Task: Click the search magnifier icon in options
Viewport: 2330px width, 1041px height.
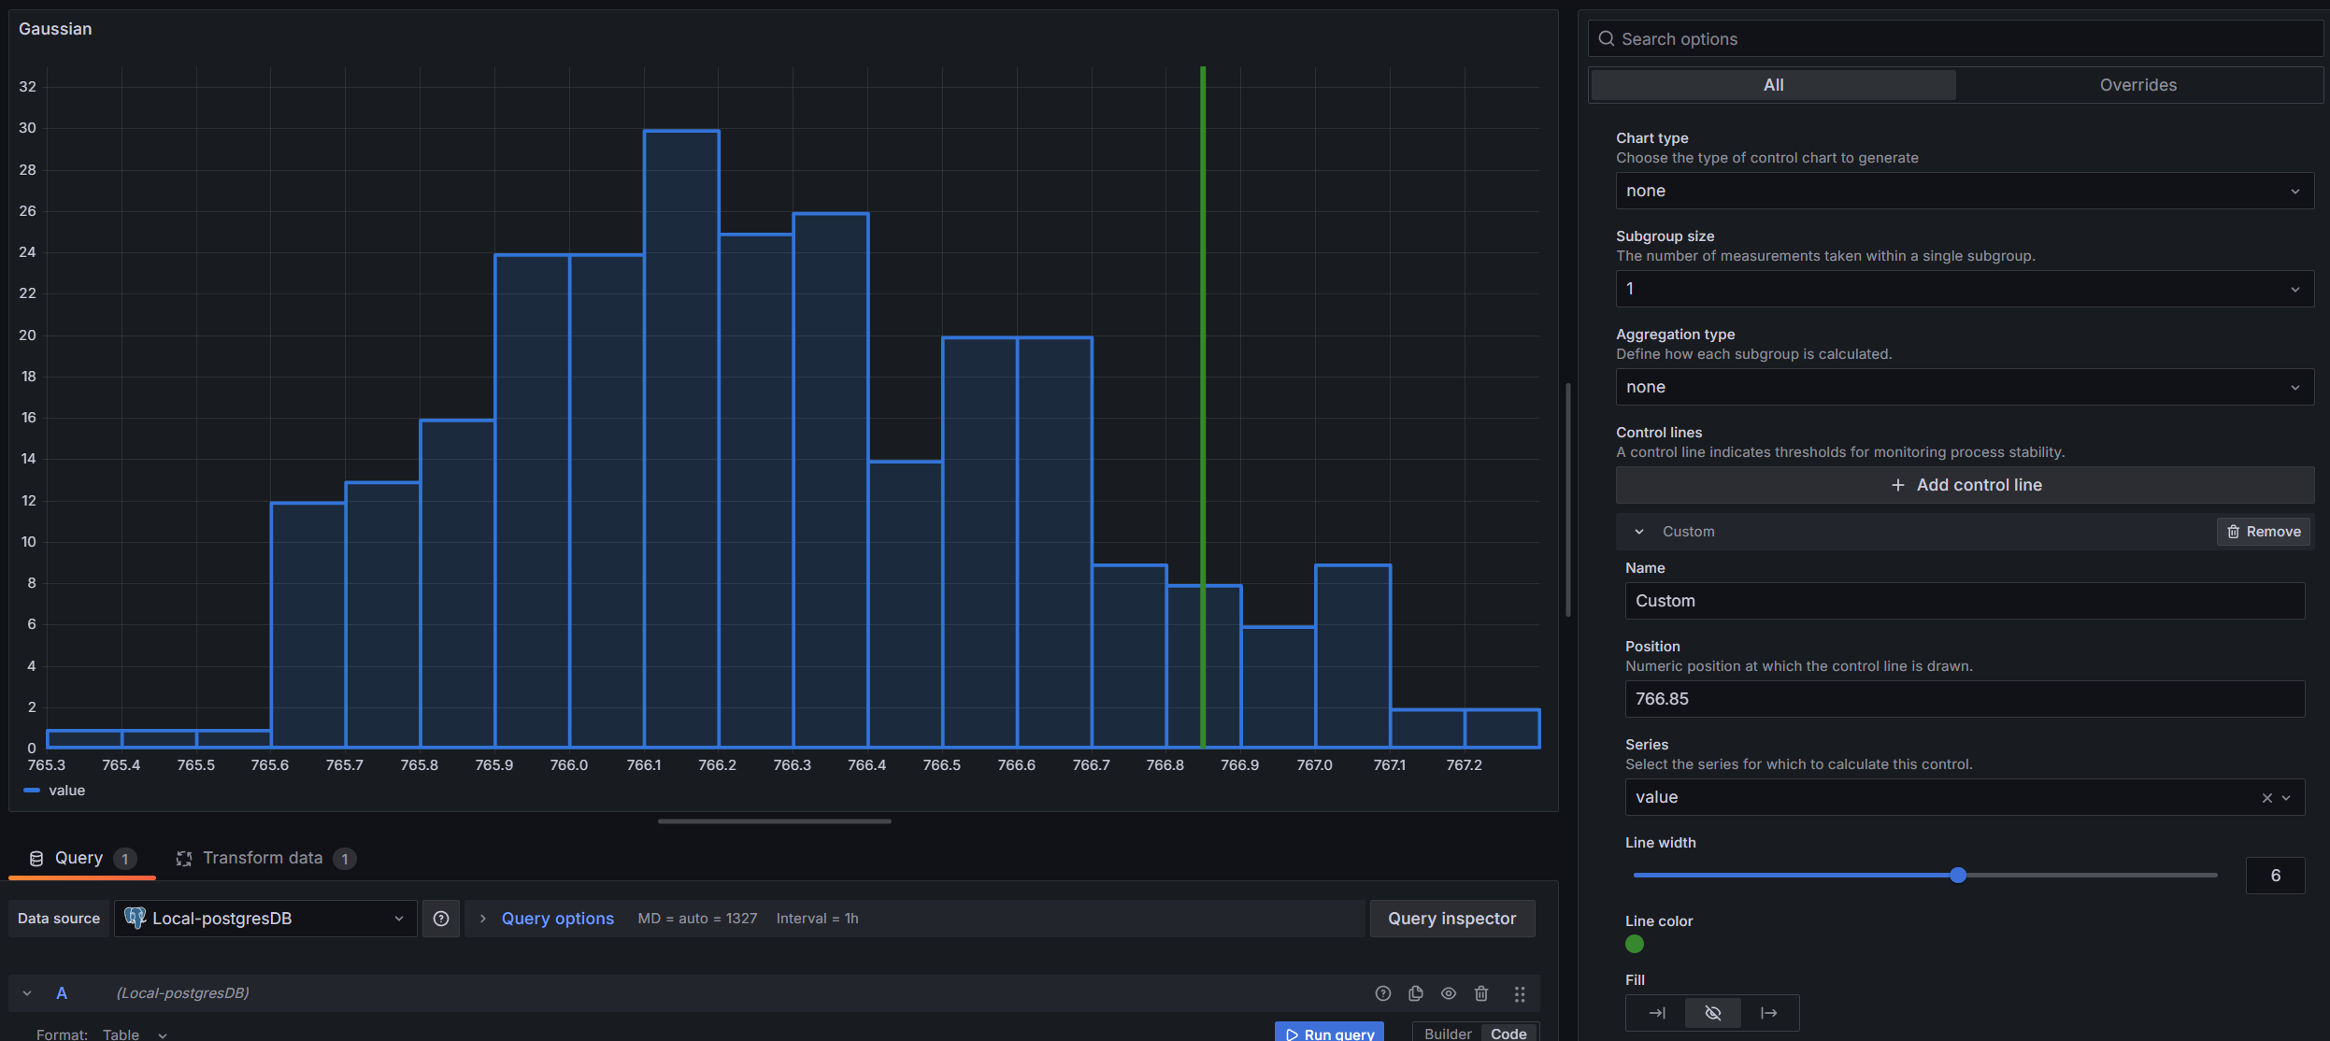Action: pos(1606,38)
